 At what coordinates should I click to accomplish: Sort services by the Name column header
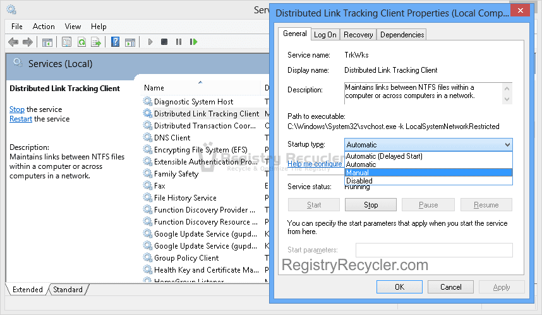[200, 87]
